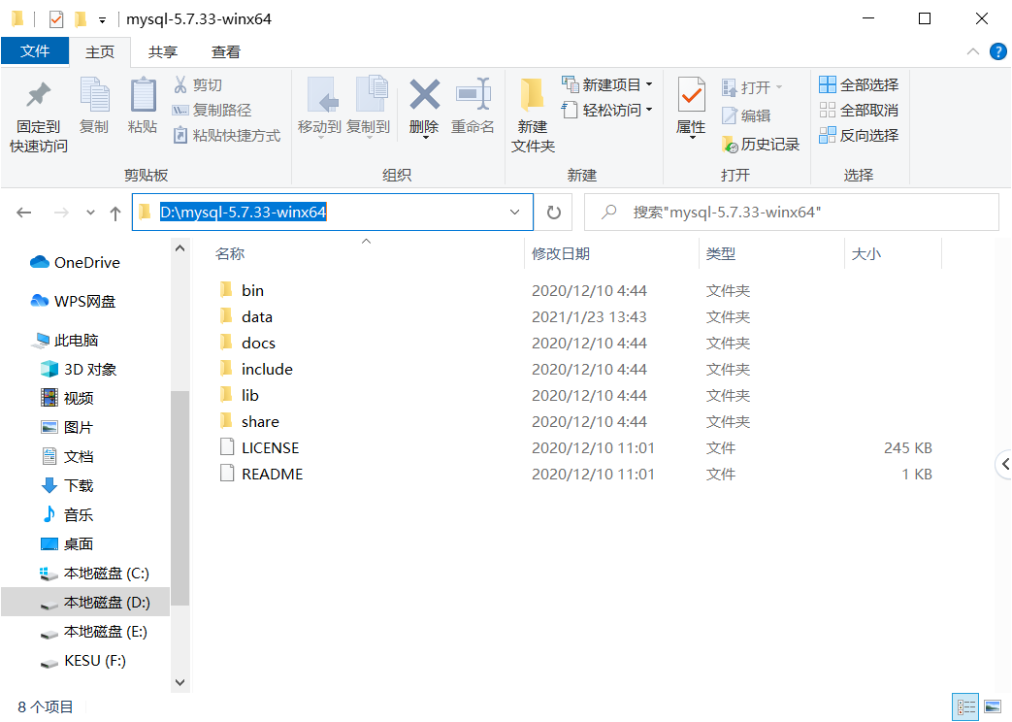The image size is (1012, 722).
Task: Switch to large icons view
Action: tap(993, 706)
